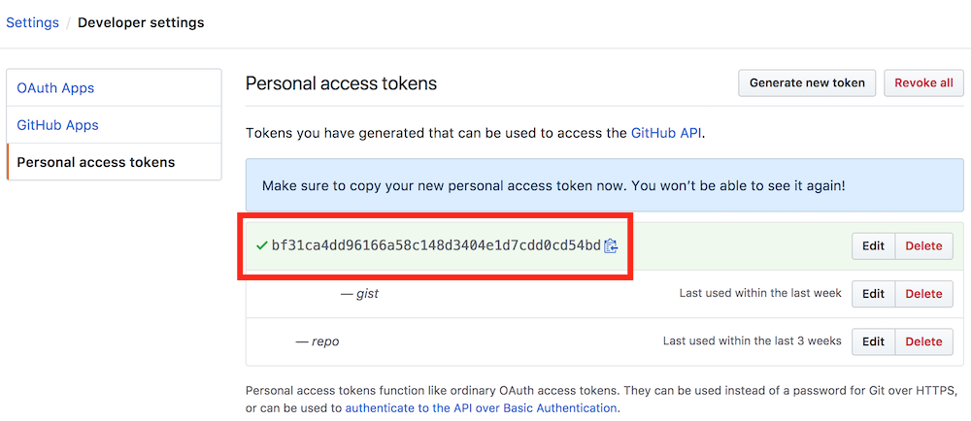Select Personal access tokens in sidebar
The width and height of the screenshot is (971, 421).
96,162
